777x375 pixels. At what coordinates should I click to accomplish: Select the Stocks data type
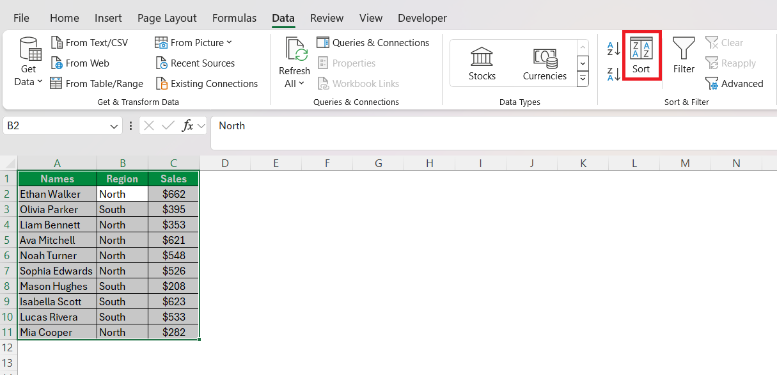(x=482, y=63)
